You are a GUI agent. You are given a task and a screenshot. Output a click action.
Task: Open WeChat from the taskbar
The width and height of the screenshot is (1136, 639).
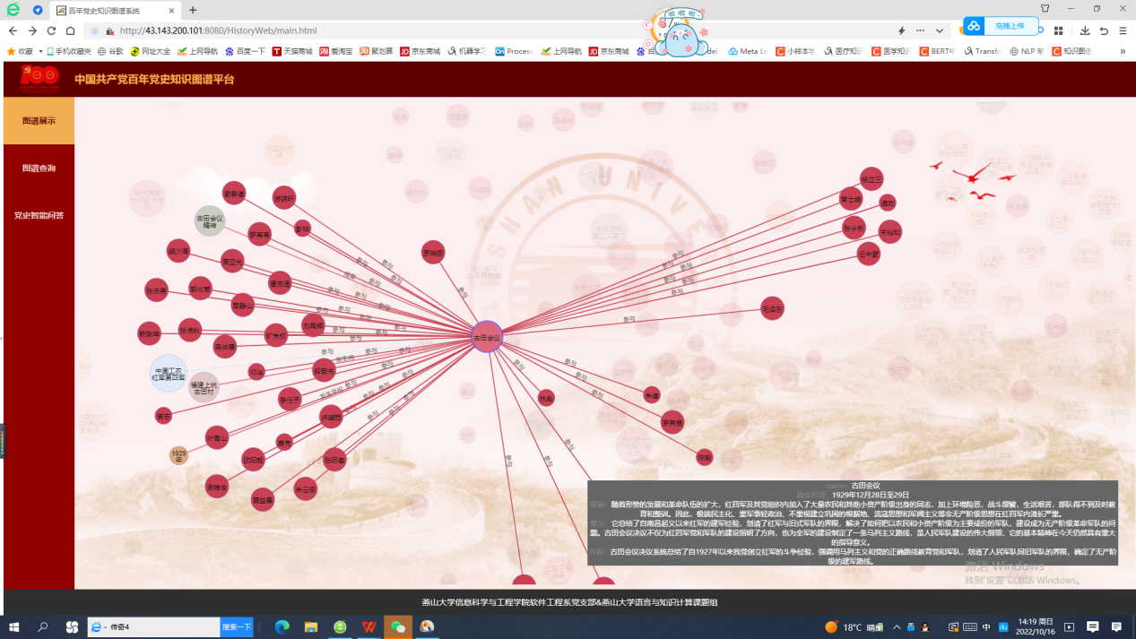[x=397, y=627]
